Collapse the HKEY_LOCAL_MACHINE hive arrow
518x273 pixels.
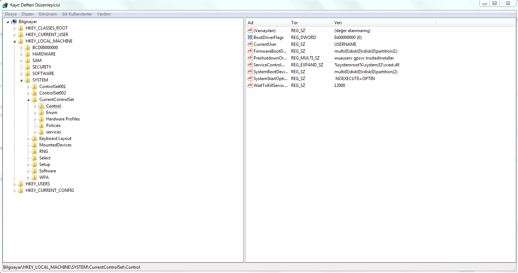[x=15, y=41]
